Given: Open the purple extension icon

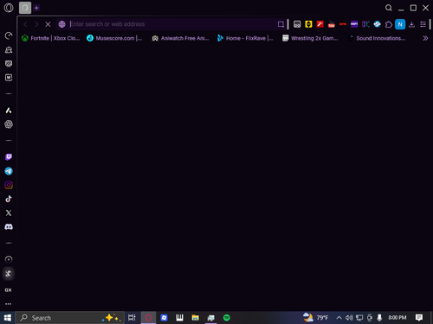Looking at the screenshot, I should pyautogui.click(x=354, y=24).
